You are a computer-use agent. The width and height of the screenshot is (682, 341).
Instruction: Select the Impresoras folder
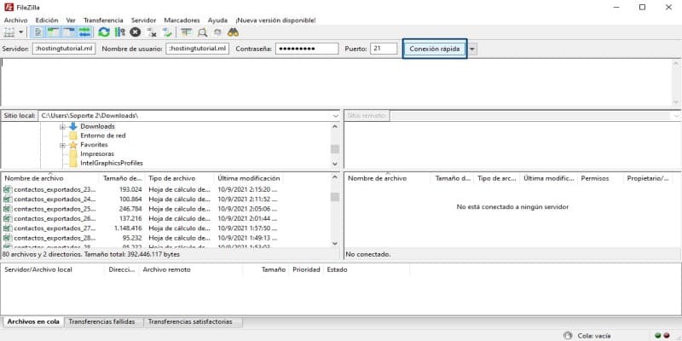coord(97,154)
